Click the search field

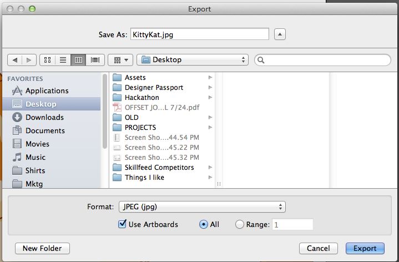(322, 60)
